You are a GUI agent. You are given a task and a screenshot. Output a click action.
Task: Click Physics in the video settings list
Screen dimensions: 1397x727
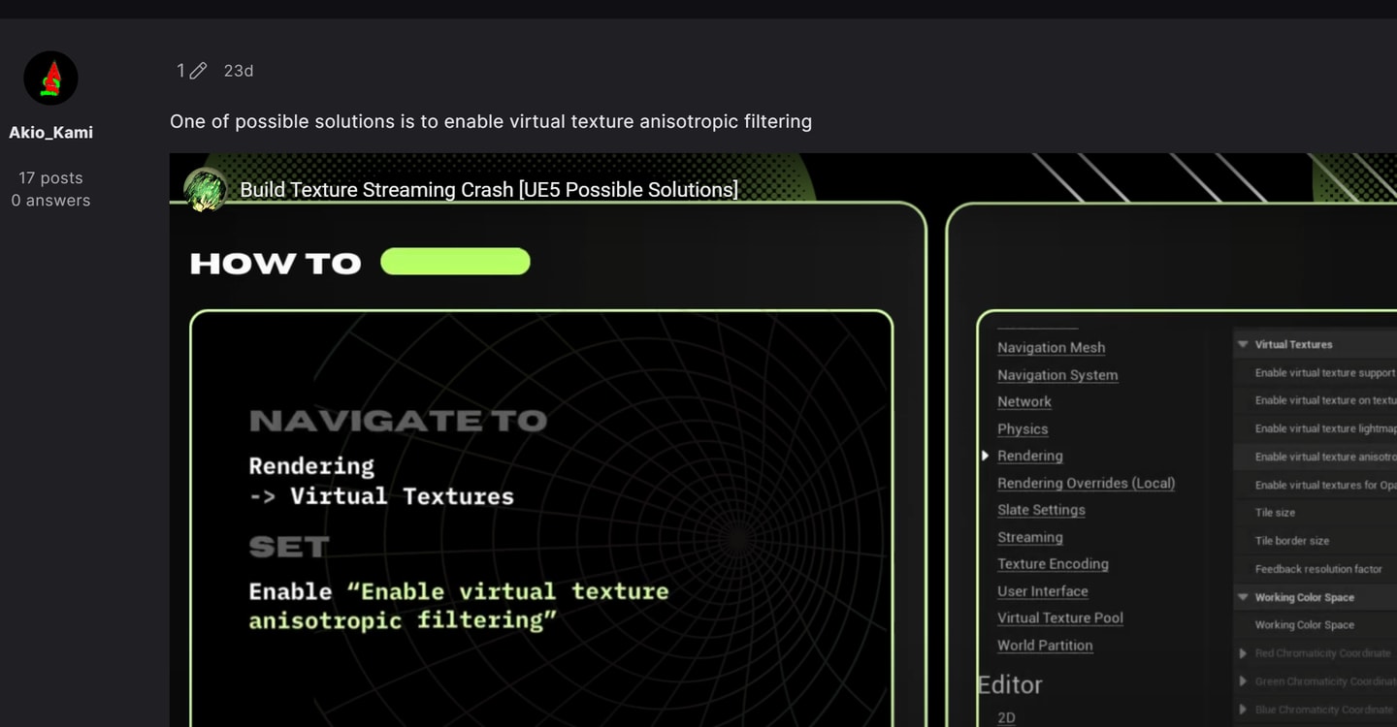coord(1023,428)
